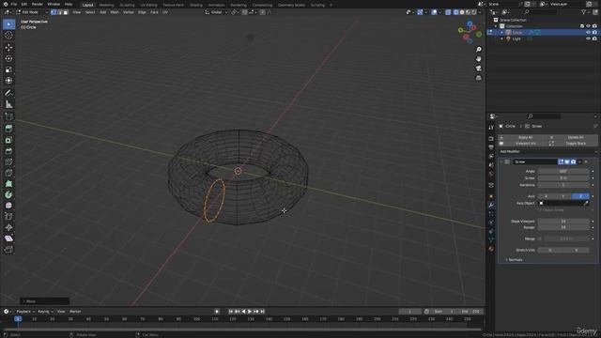The height and width of the screenshot is (338, 601).
Task: Toggle Screw modifier edit mode display
Action: pyautogui.click(x=561, y=162)
